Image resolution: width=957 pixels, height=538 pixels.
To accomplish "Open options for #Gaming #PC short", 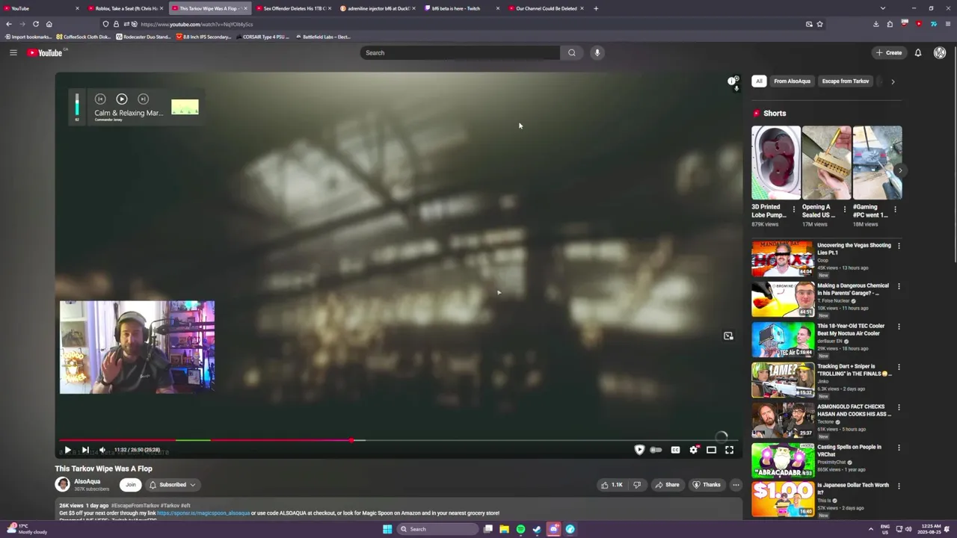I will [x=895, y=210].
